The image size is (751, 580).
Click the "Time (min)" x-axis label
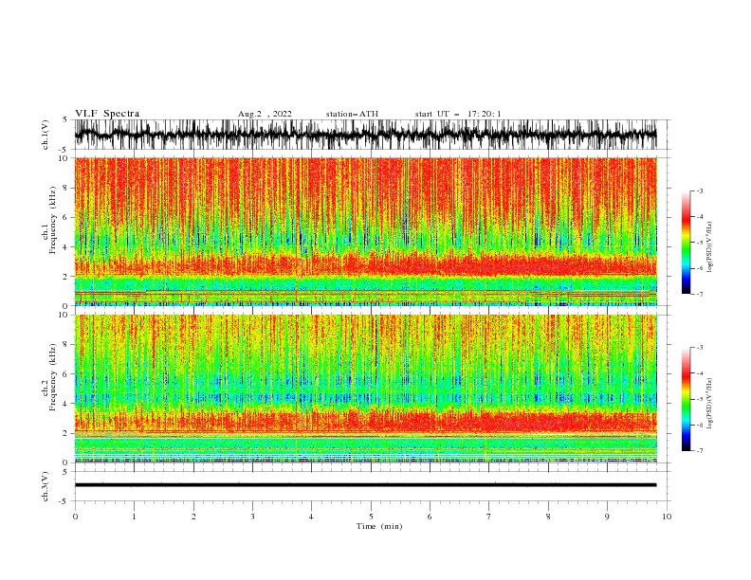tap(379, 526)
